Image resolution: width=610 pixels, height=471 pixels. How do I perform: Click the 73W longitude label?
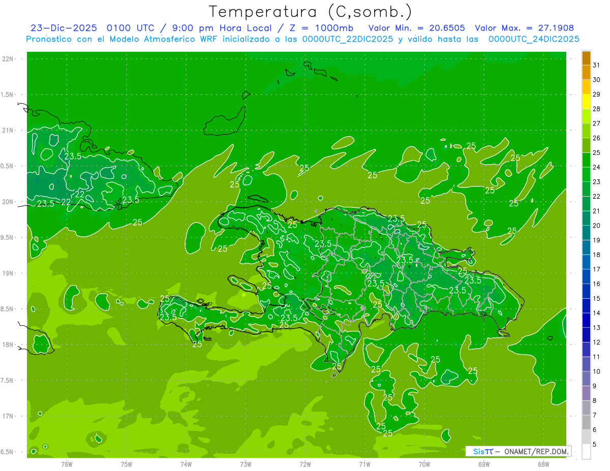246,464
